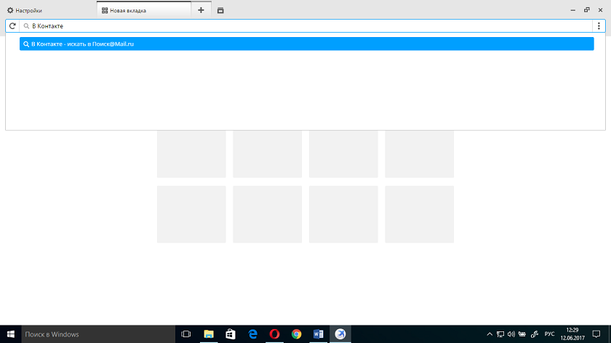Minimize the browser window
This screenshot has height=343, width=611.
click(573, 10)
